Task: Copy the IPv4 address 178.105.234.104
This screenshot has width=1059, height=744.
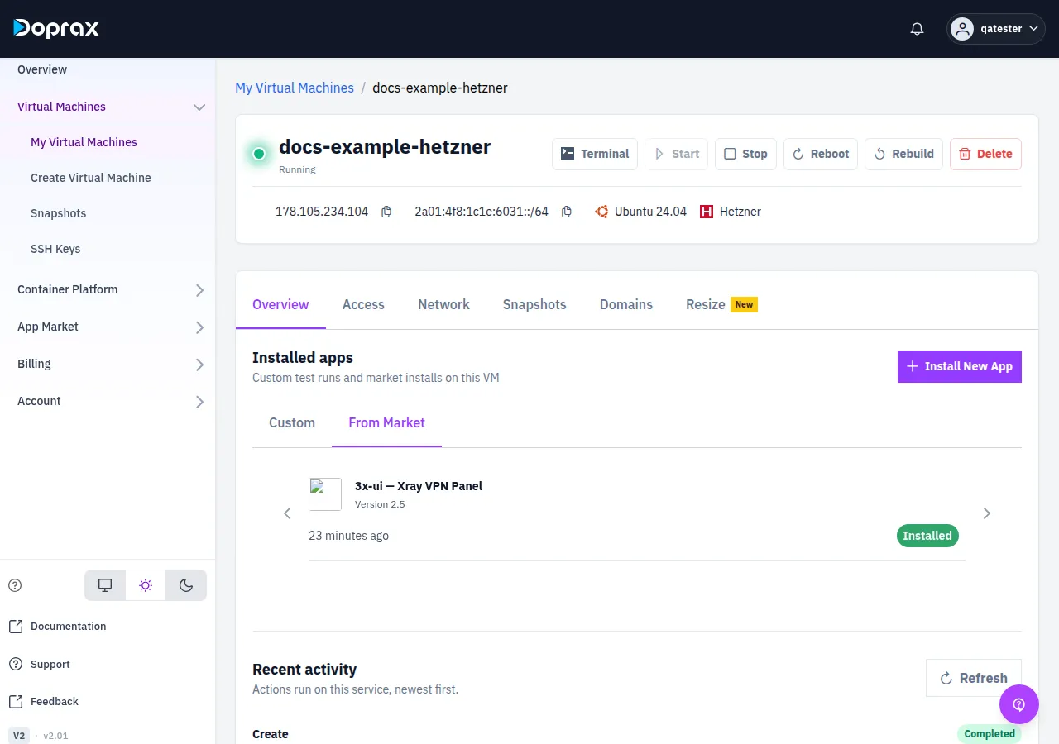Action: point(386,212)
